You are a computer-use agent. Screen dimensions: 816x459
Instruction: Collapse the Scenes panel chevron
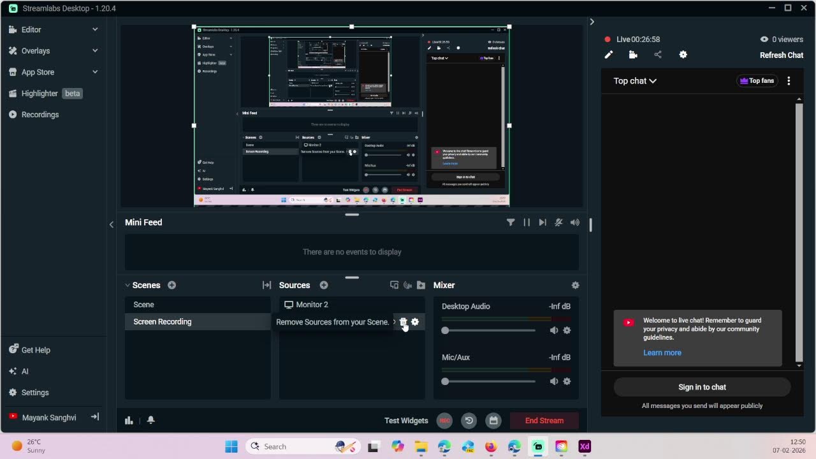[x=127, y=285]
